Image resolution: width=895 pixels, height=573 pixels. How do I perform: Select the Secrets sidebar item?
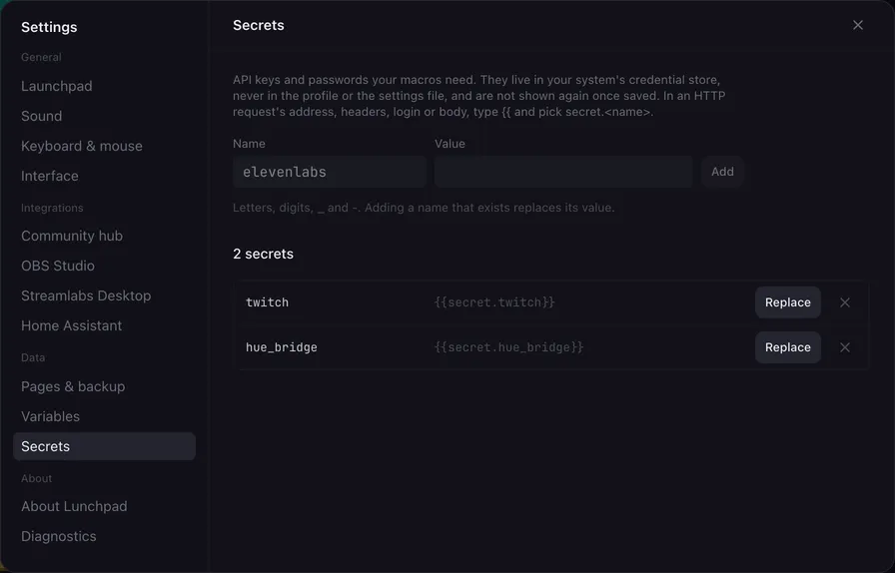pos(105,446)
